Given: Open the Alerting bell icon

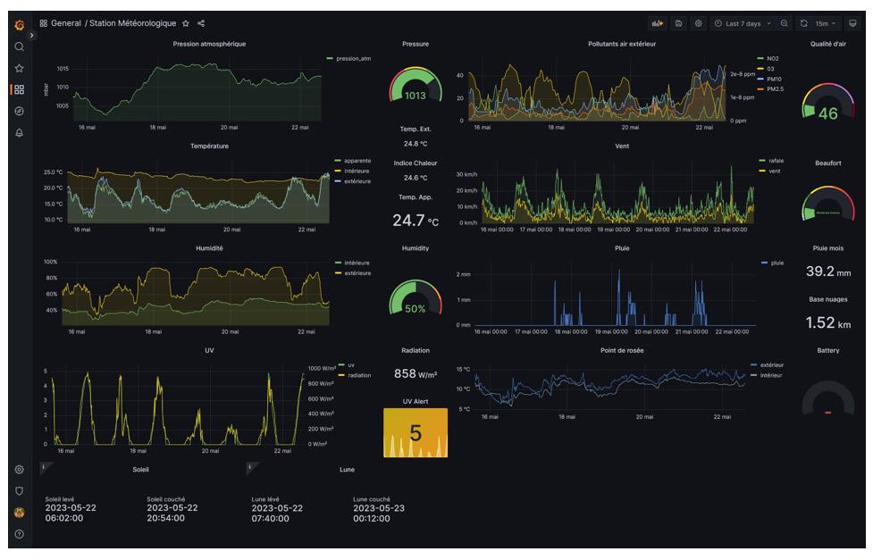Looking at the screenshot, I should point(19,132).
